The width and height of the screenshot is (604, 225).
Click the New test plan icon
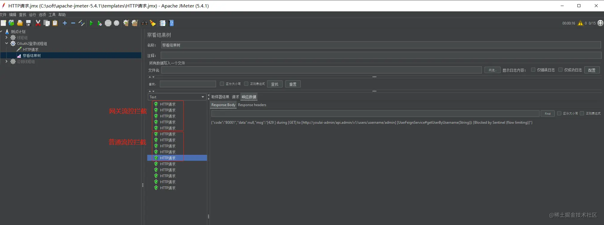[3, 23]
